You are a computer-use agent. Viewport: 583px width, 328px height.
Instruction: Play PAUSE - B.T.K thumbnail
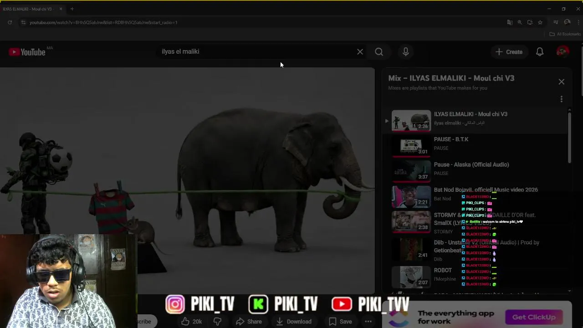pyautogui.click(x=411, y=146)
